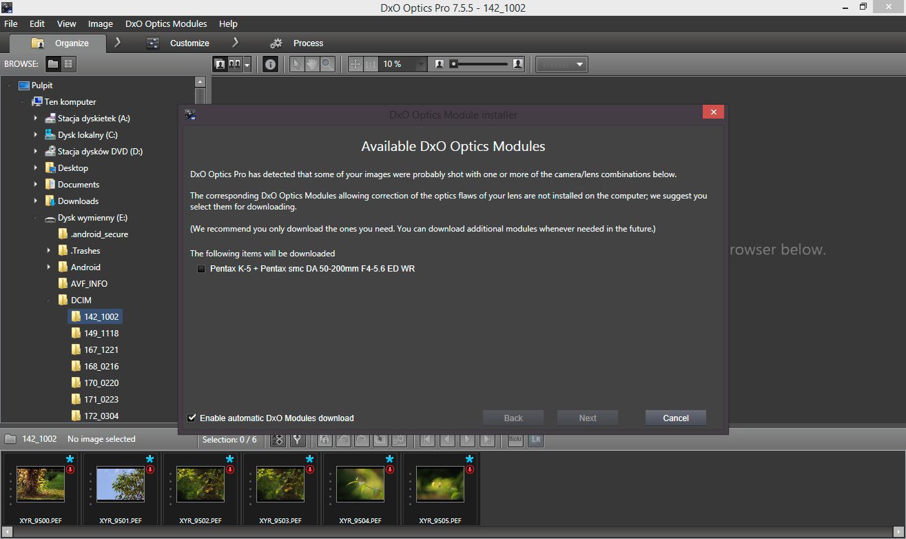
Task: Select the magnifier zoom tool
Action: [327, 64]
